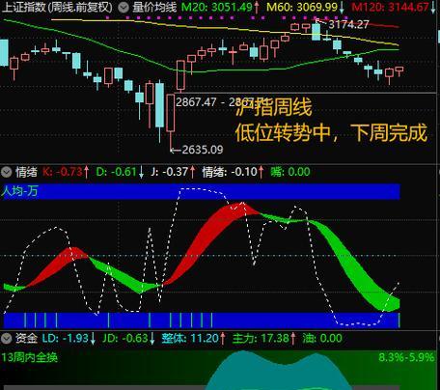440x390 pixels.
Task: Select the 量价均线 indicator name
Action: point(154,7)
